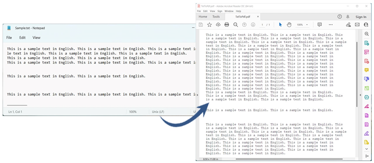Show more tools with the three dots
Screen dimensions: 374x163
pyautogui.click(x=331, y=25)
